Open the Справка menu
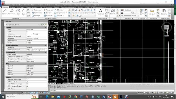This screenshot has height=99, width=176. [96, 5]
